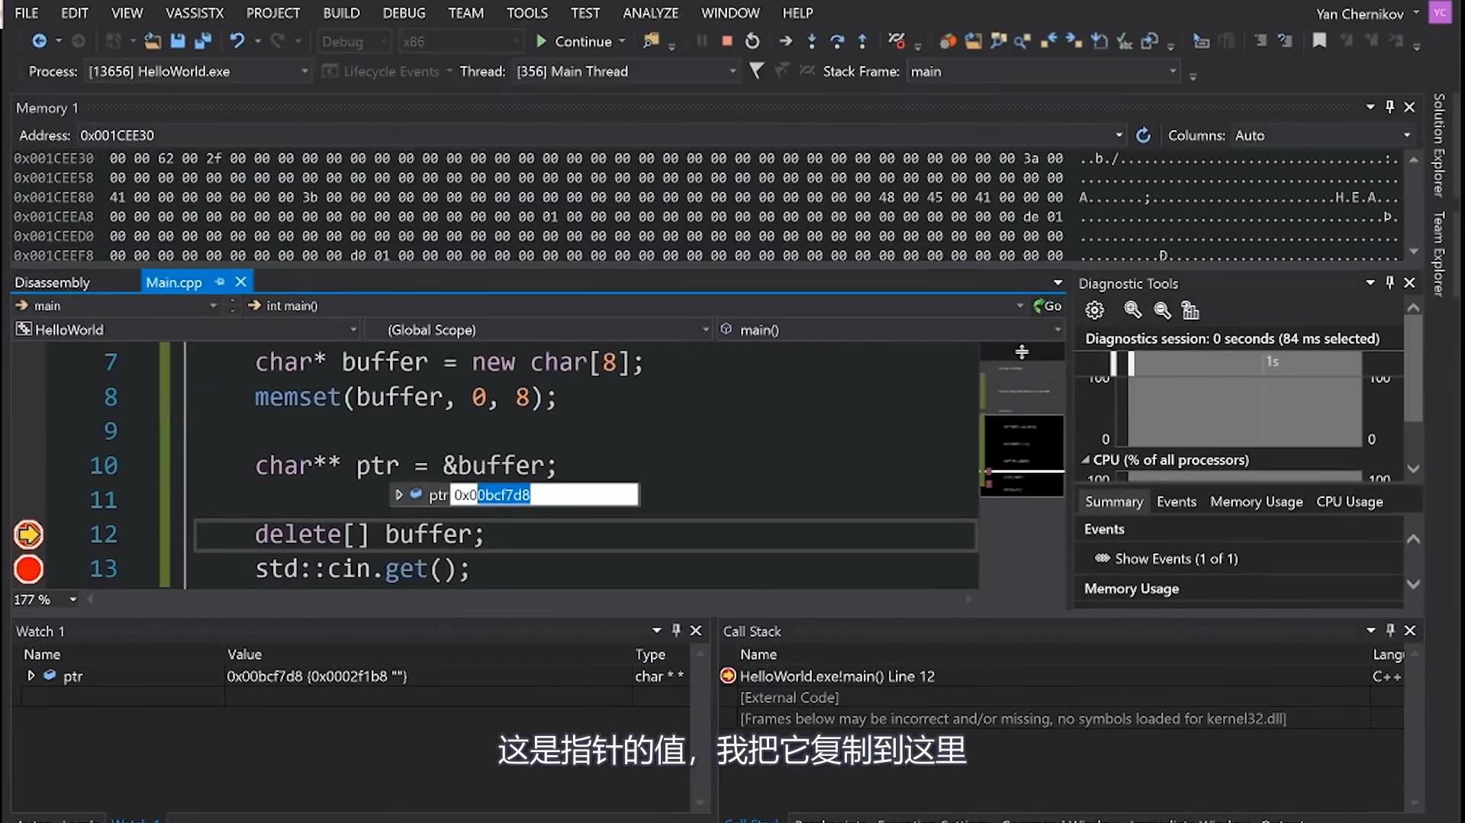Refresh the Memory 1 window contents
Viewport: 1465px width, 823px height.
(1143, 135)
